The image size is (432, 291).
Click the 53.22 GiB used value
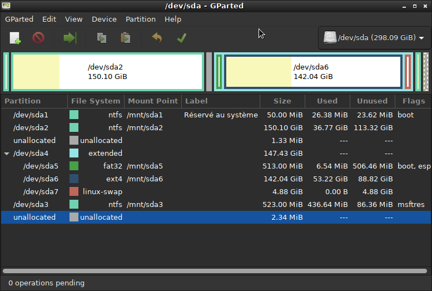(330, 179)
